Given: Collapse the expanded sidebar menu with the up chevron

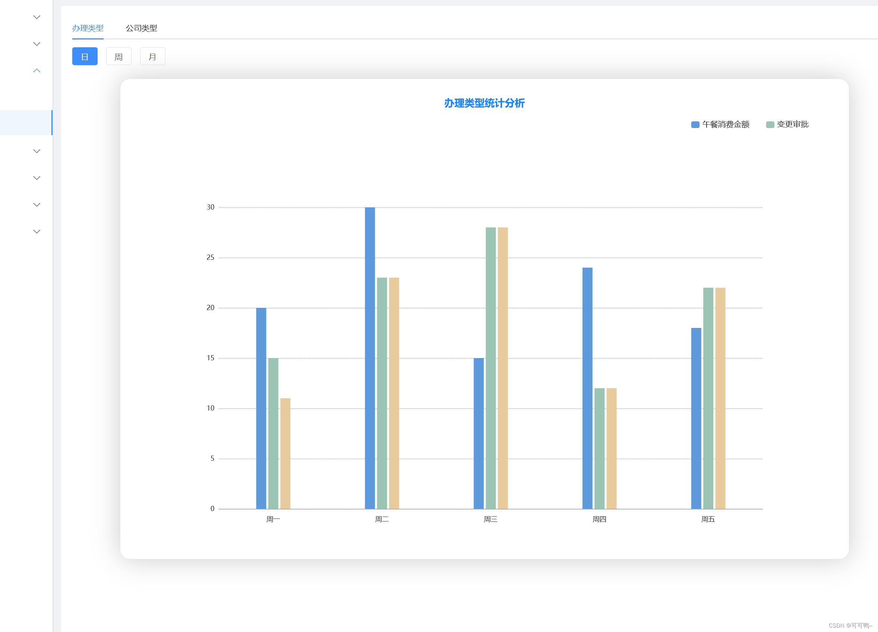Looking at the screenshot, I should (x=37, y=70).
